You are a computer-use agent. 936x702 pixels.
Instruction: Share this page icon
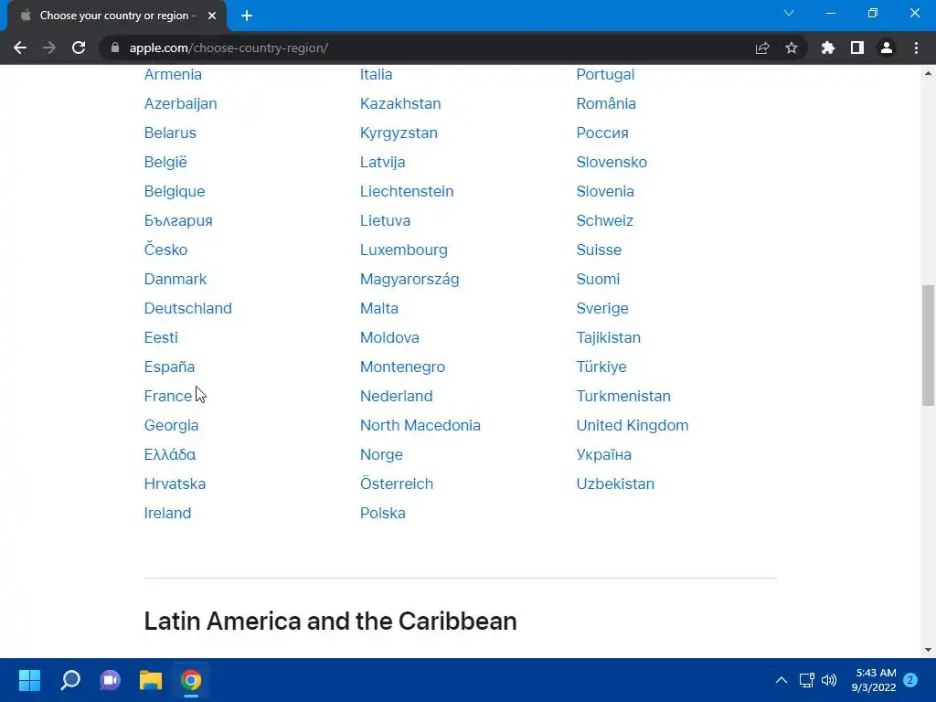point(762,48)
